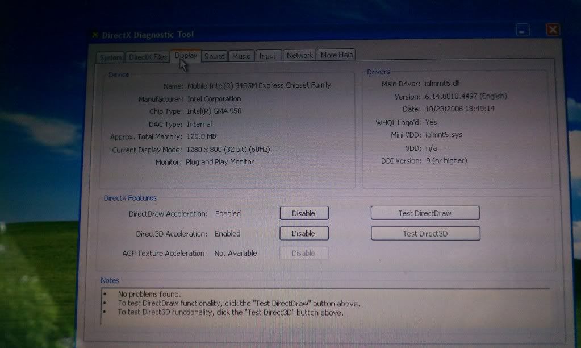Click Direct3D Acceleration Enabled status
581x348 pixels.
pyautogui.click(x=228, y=233)
